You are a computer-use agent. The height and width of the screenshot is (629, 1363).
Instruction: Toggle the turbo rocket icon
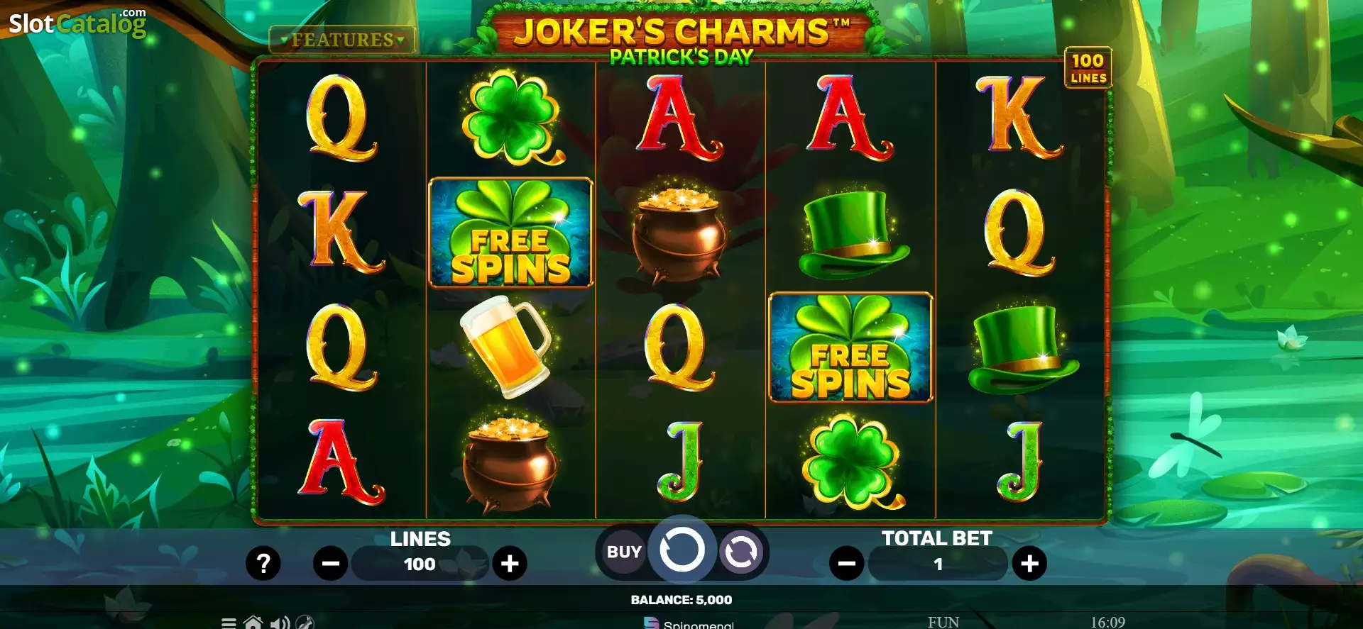pyautogui.click(x=305, y=623)
